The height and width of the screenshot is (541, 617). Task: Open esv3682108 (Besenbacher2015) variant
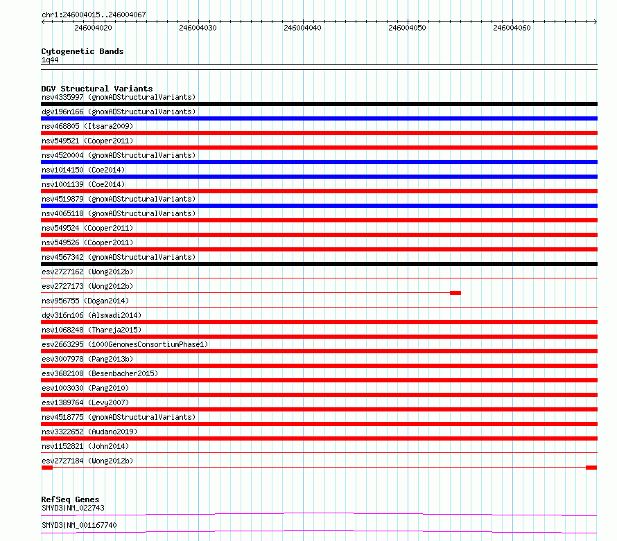point(100,373)
